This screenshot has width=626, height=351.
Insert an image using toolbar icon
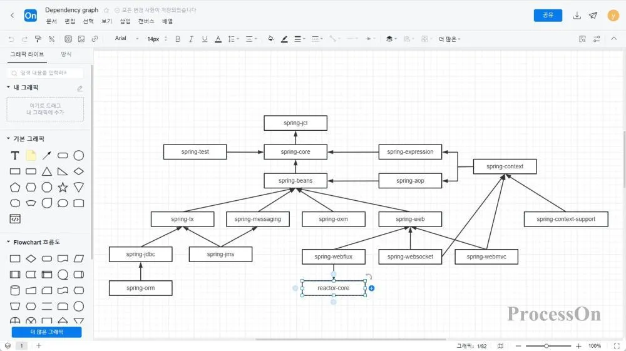tap(81, 39)
